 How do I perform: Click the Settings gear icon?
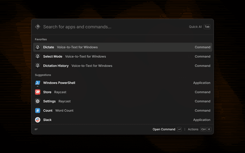tap(38, 101)
